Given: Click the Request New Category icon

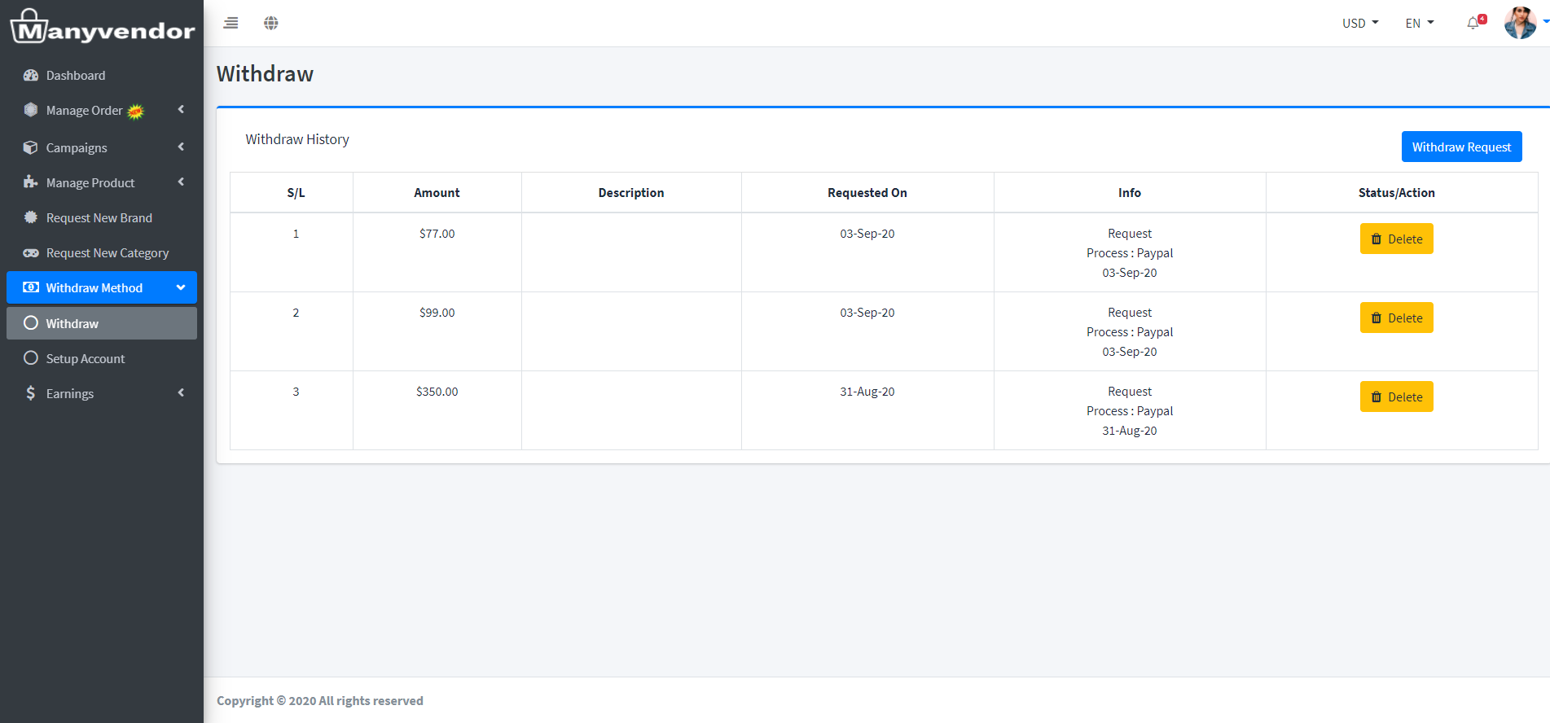Looking at the screenshot, I should pyautogui.click(x=31, y=253).
